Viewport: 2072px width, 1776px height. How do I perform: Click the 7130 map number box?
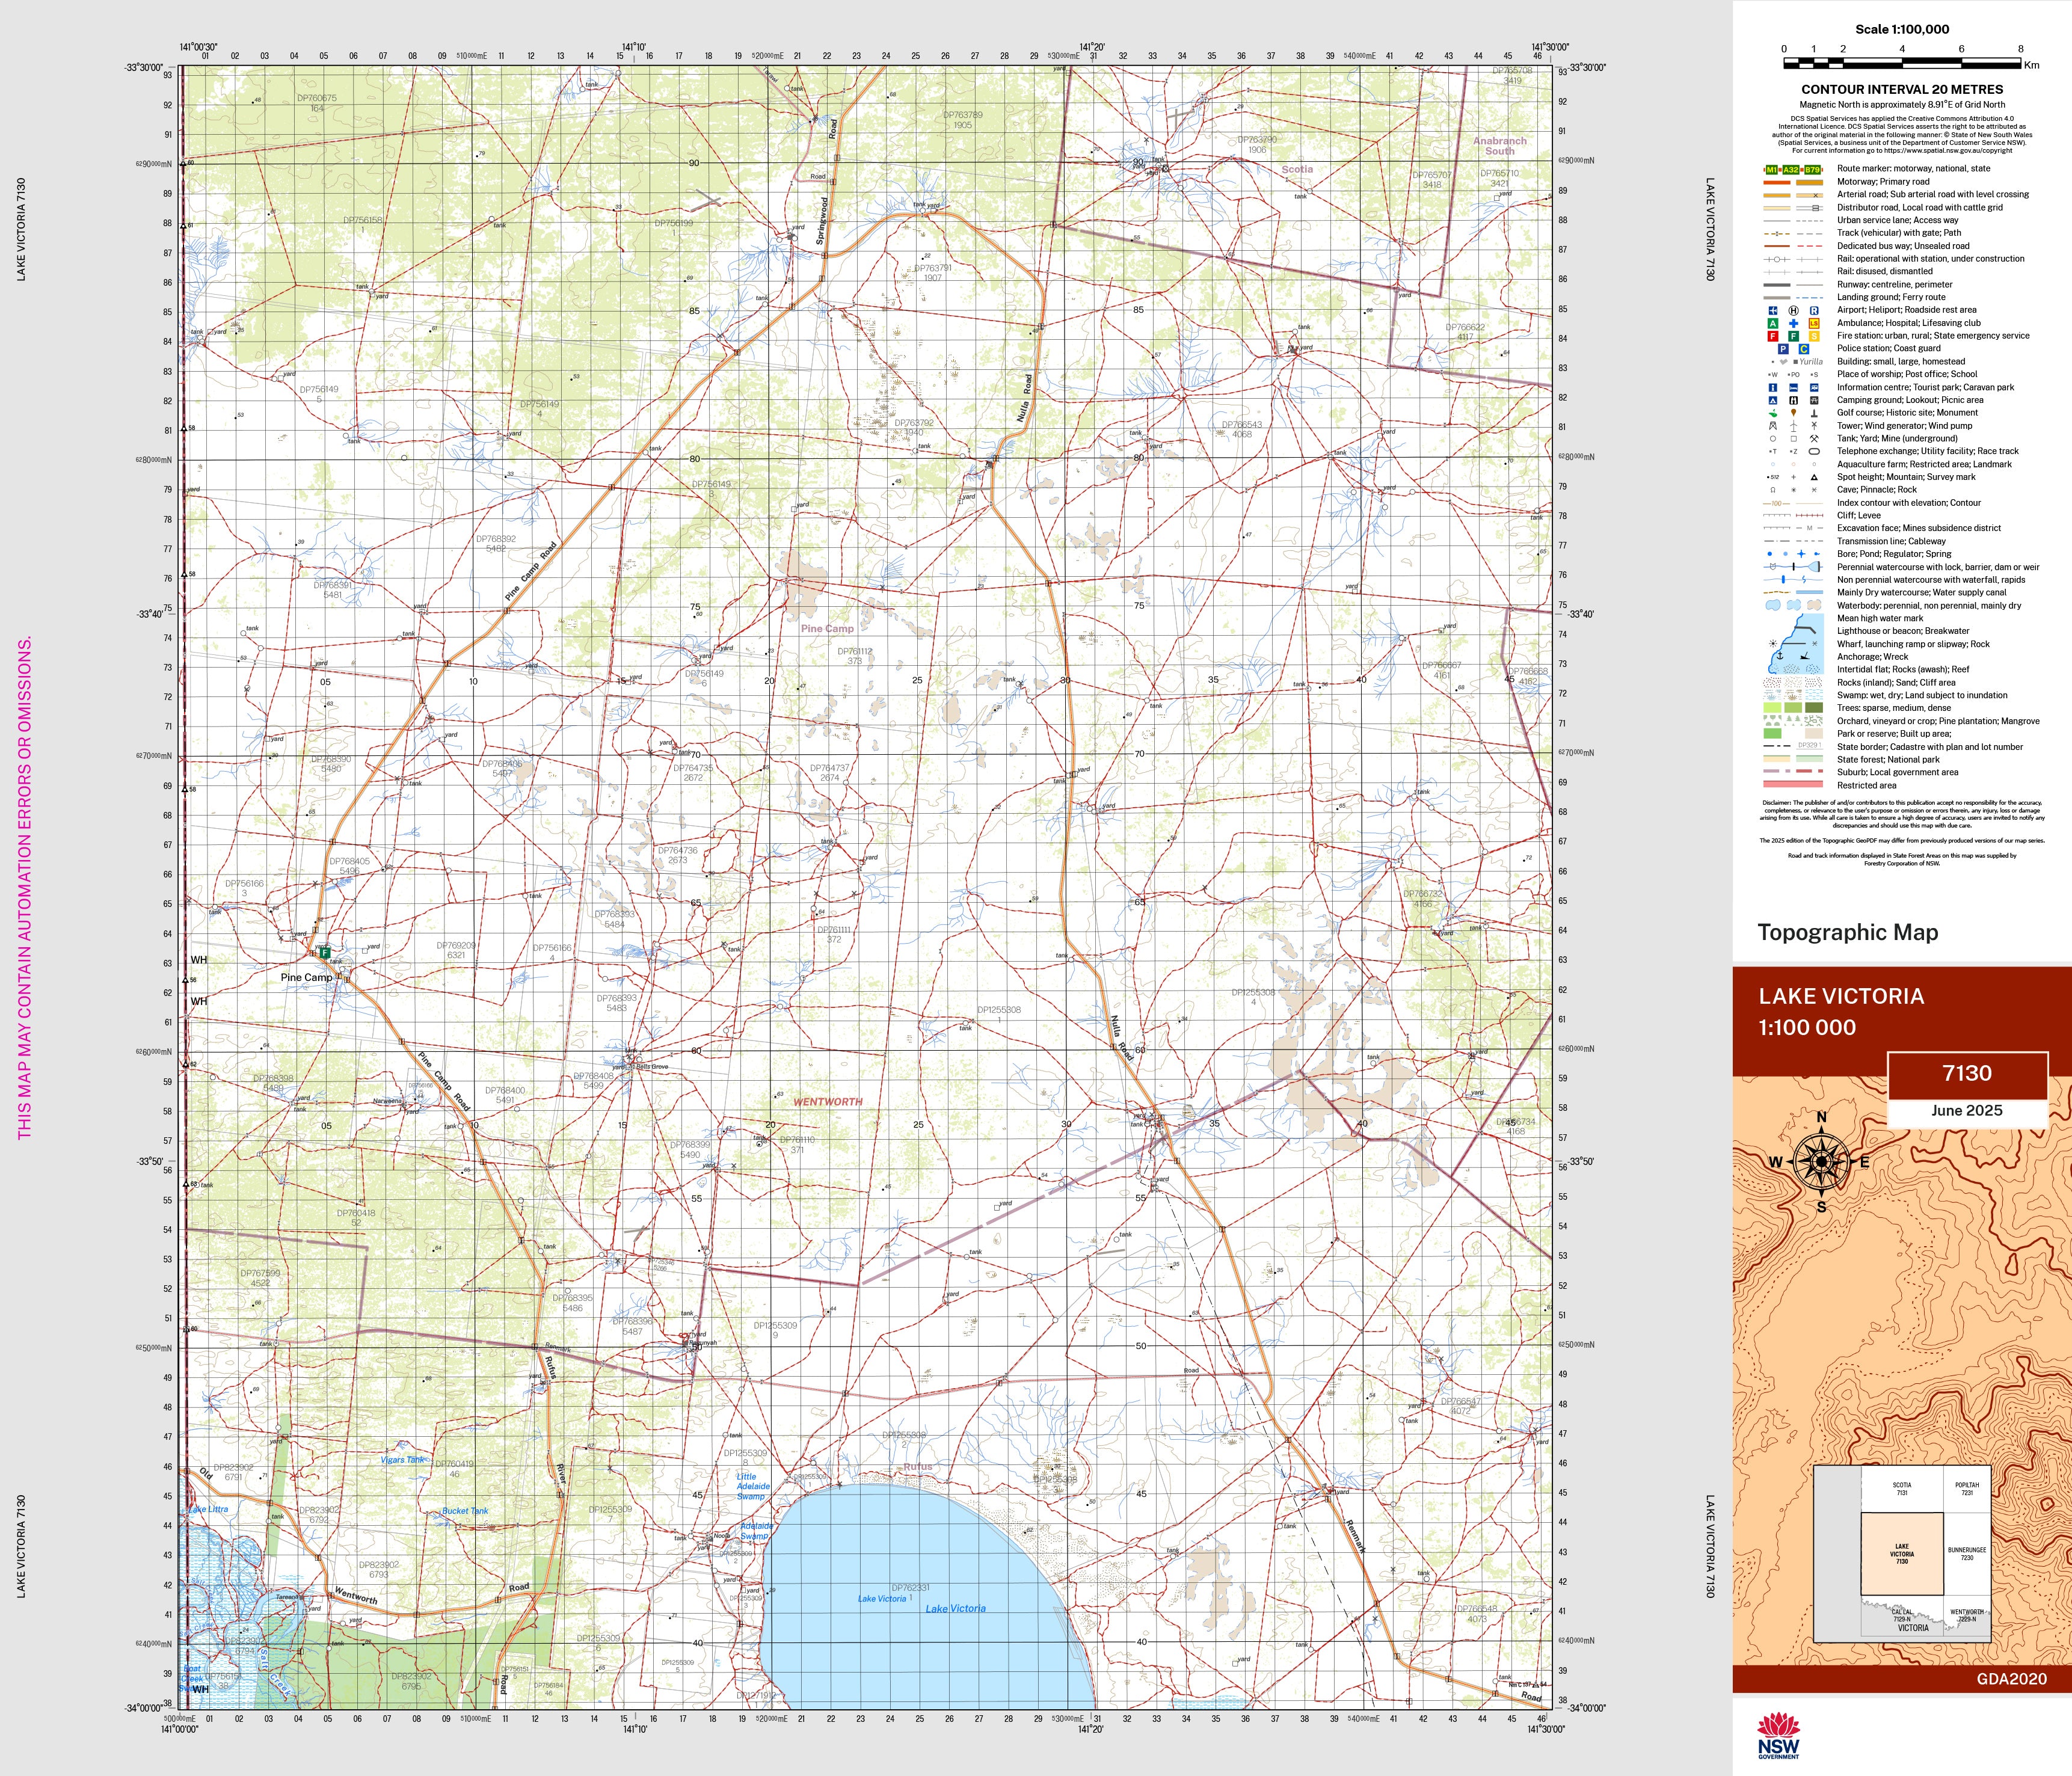click(x=1967, y=1074)
